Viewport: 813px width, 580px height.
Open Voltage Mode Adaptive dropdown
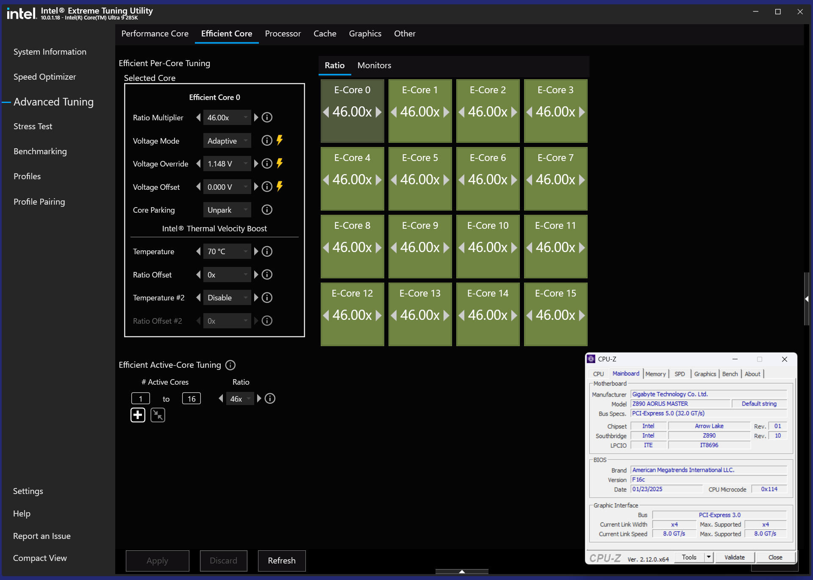(227, 141)
